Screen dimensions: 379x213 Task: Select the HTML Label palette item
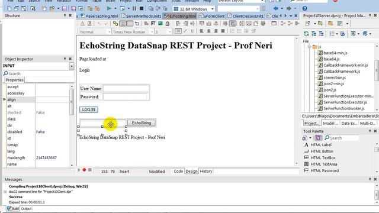coord(321,144)
